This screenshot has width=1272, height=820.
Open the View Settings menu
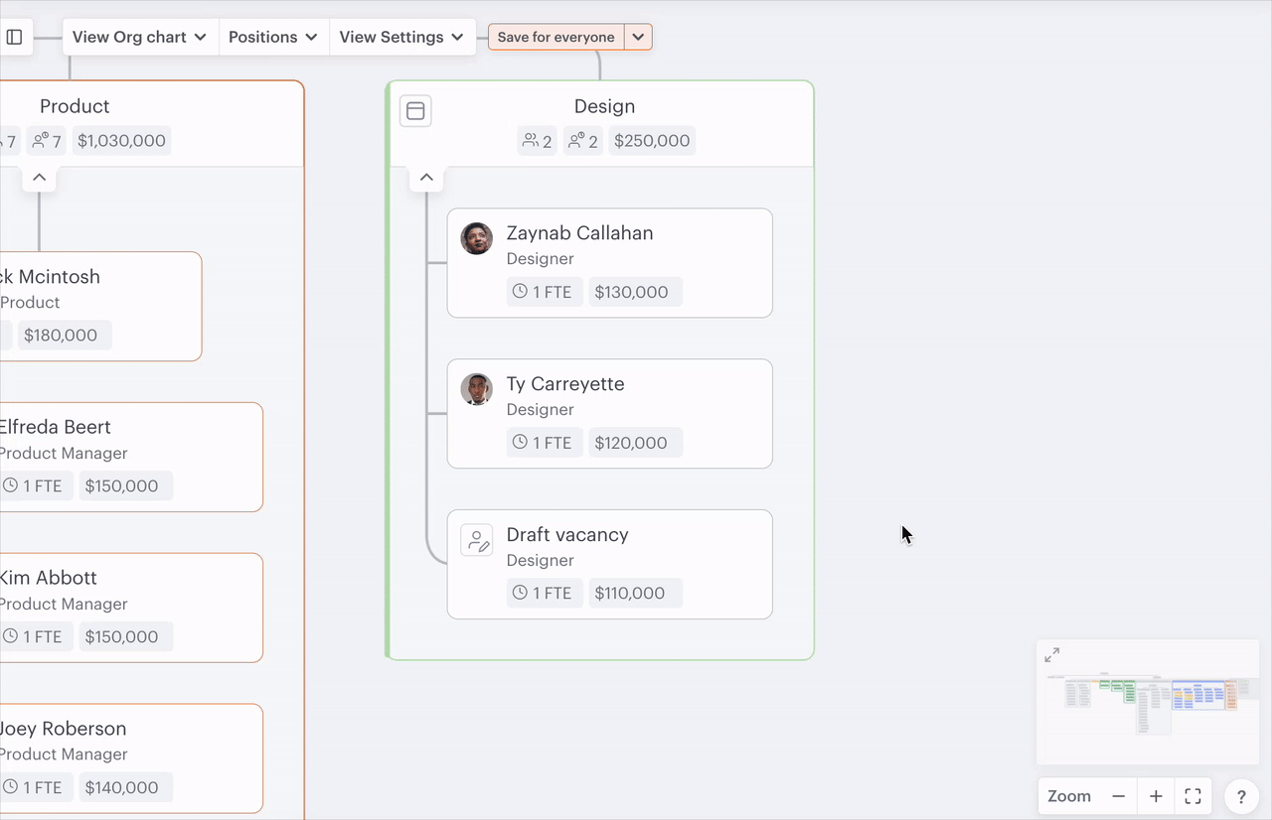point(401,37)
